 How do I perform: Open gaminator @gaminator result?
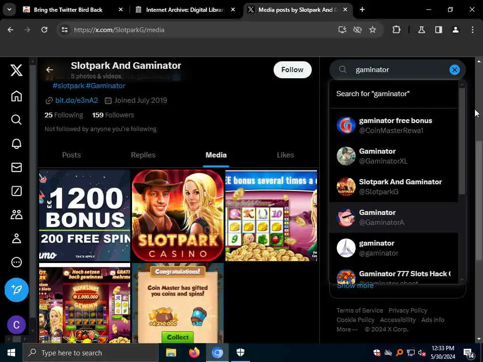(x=394, y=248)
